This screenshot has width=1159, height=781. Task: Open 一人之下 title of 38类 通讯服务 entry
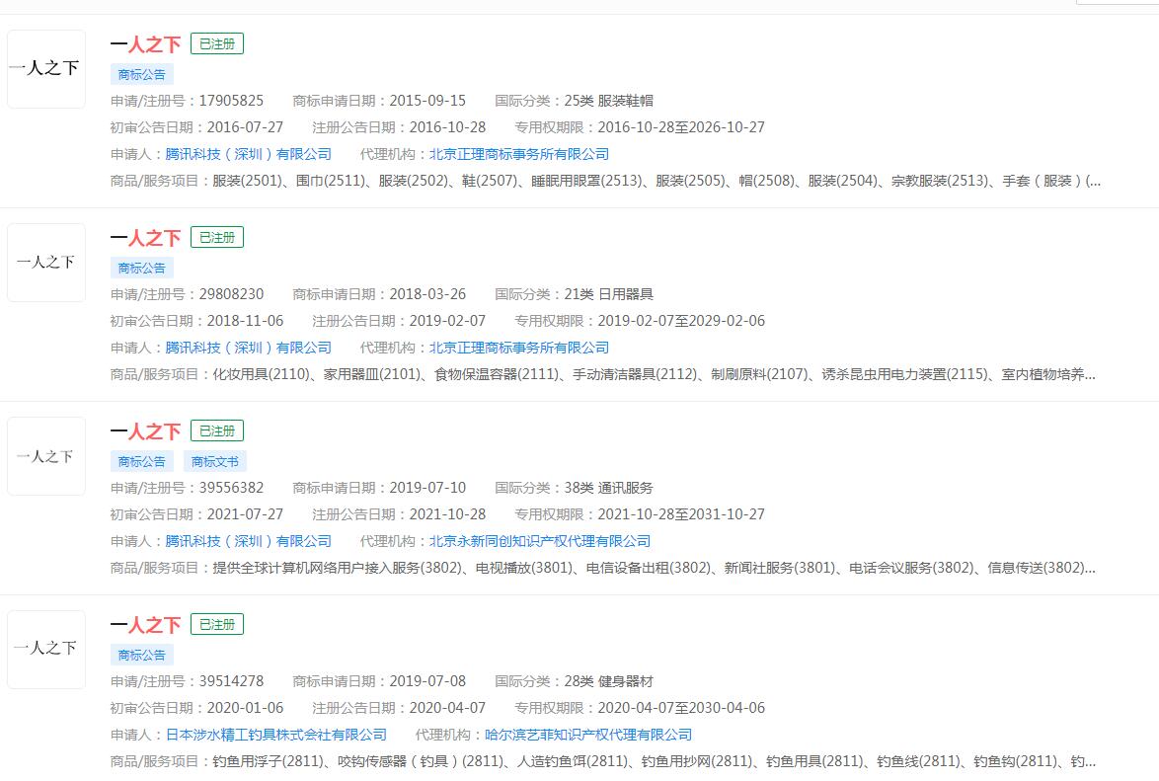click(x=145, y=431)
